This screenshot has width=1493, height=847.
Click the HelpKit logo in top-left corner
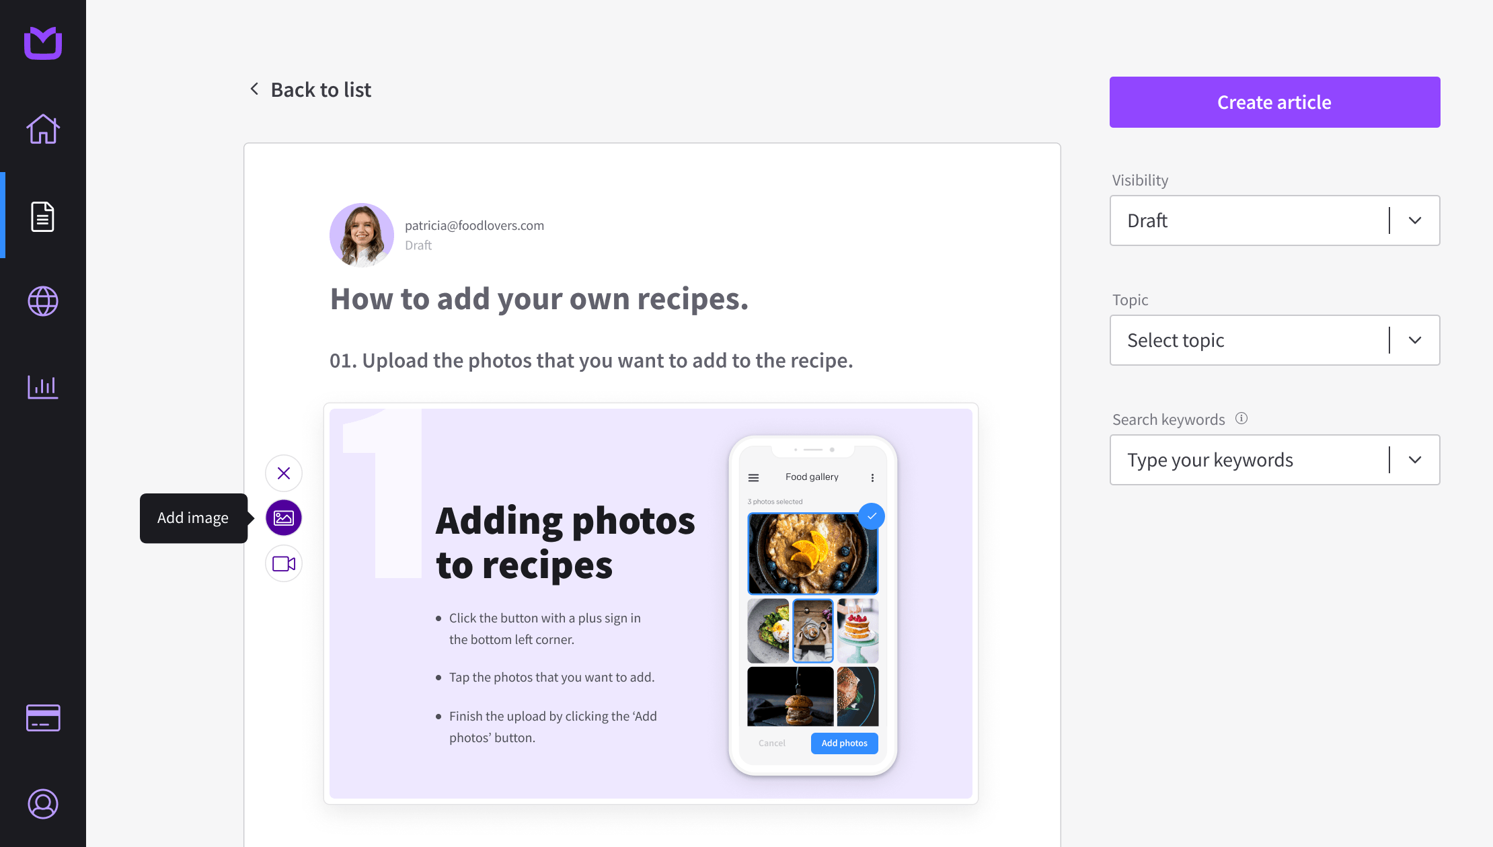[x=43, y=43]
